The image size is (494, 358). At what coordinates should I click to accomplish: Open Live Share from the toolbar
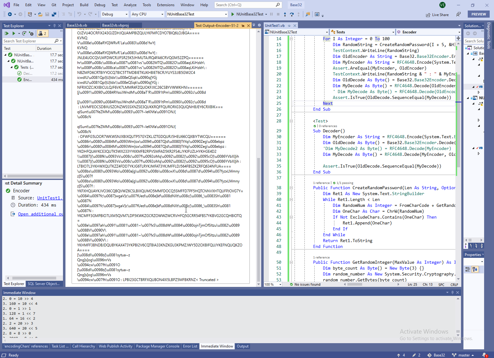(437, 15)
